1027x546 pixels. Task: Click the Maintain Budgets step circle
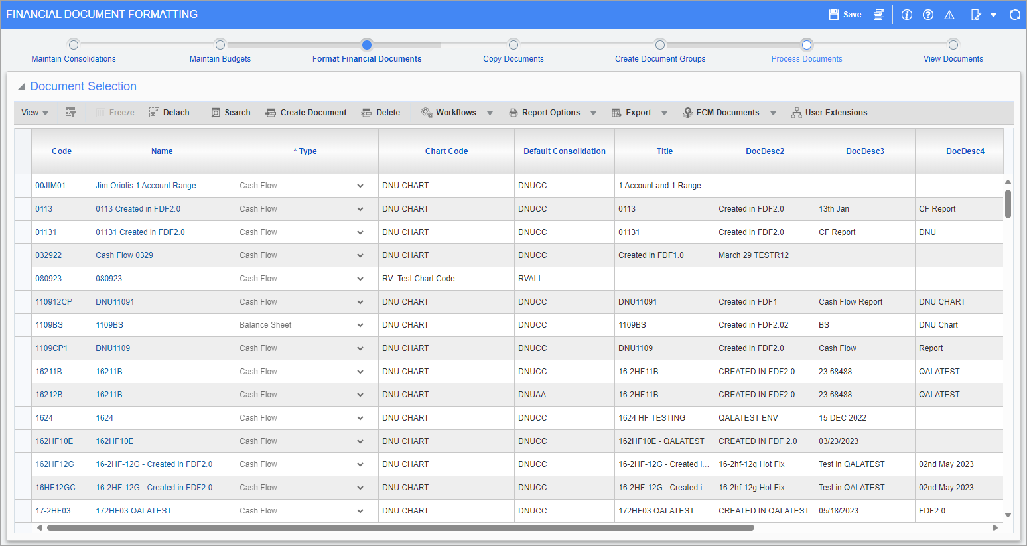[220, 44]
